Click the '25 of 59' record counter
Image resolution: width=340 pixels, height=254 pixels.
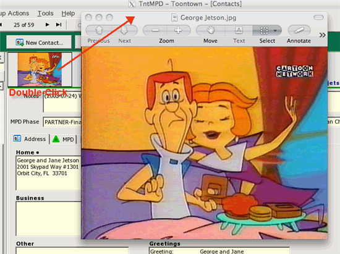pos(24,25)
